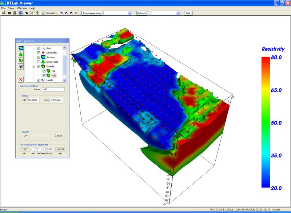The width and height of the screenshot is (291, 213).
Task: Hide vol1 using its checkbox
Action: pyautogui.click(x=44, y=71)
